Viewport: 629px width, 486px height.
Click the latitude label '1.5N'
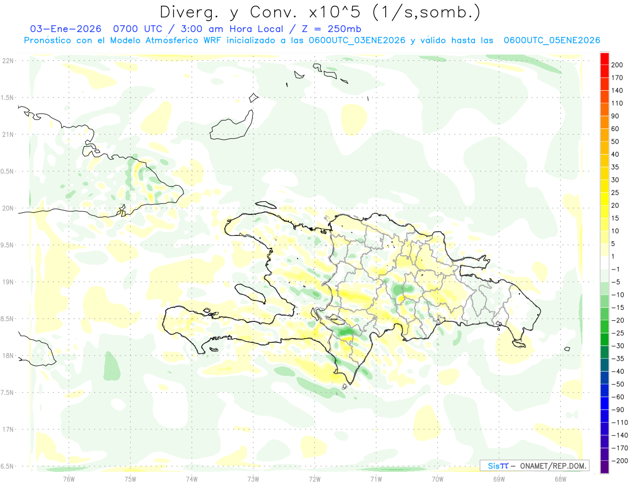tap(8, 98)
